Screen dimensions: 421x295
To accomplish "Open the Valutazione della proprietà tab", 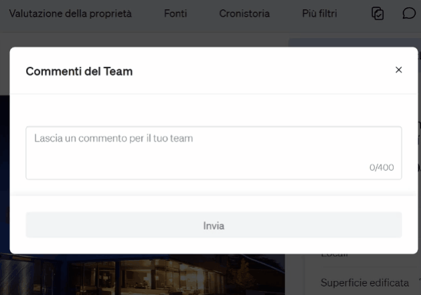I will [x=70, y=13].
